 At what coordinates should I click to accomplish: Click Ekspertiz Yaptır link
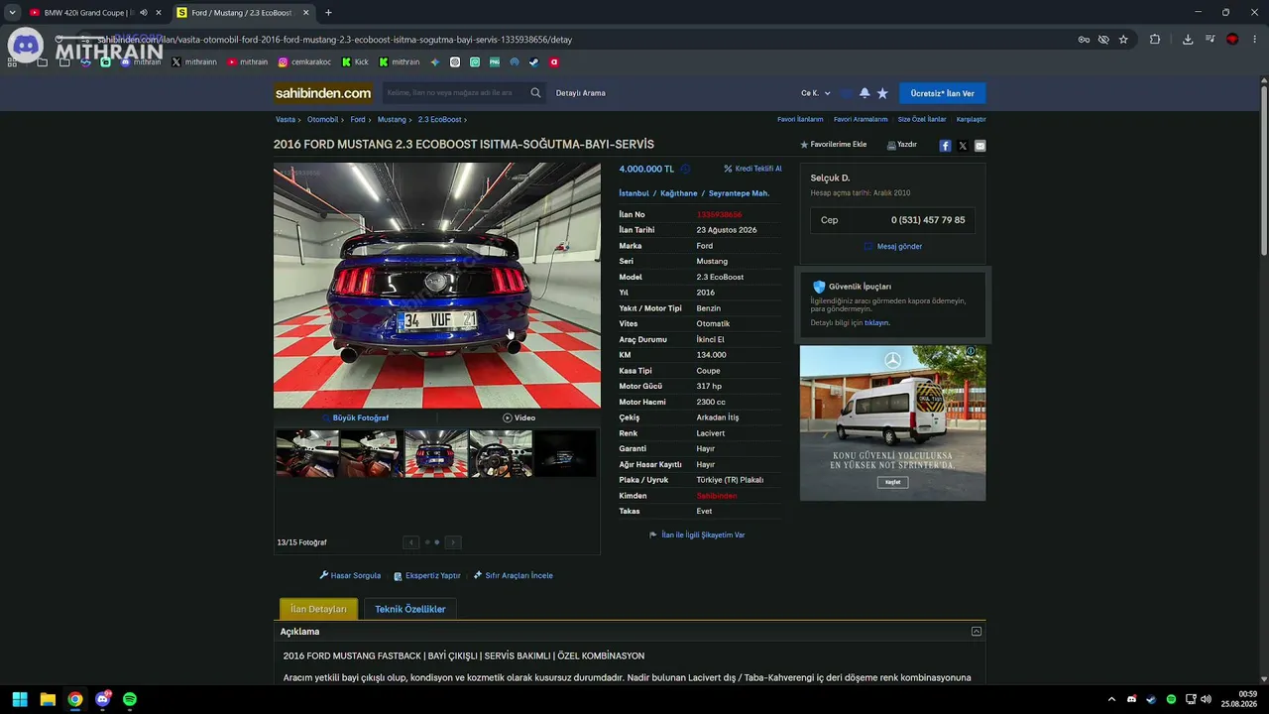point(427,575)
